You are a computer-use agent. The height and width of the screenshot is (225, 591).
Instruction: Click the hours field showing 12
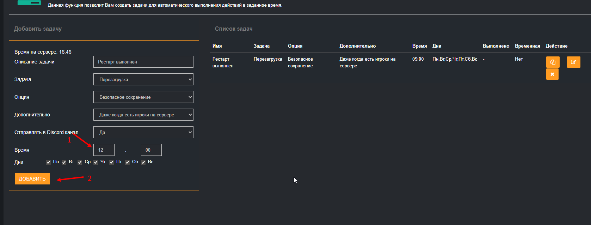104,150
